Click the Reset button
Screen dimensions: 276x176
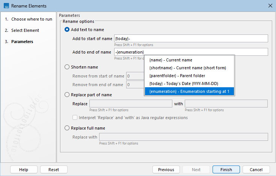click(x=54, y=170)
